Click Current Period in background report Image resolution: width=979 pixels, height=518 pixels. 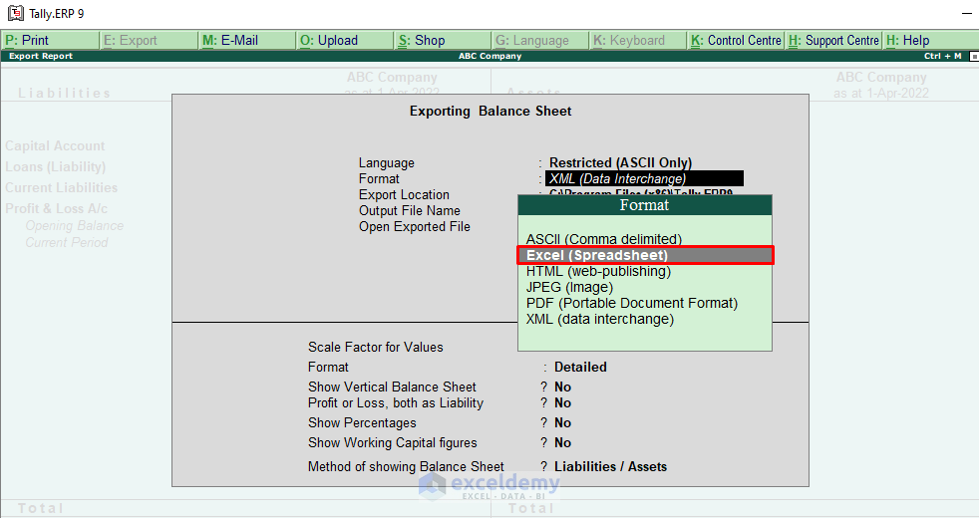coord(66,243)
